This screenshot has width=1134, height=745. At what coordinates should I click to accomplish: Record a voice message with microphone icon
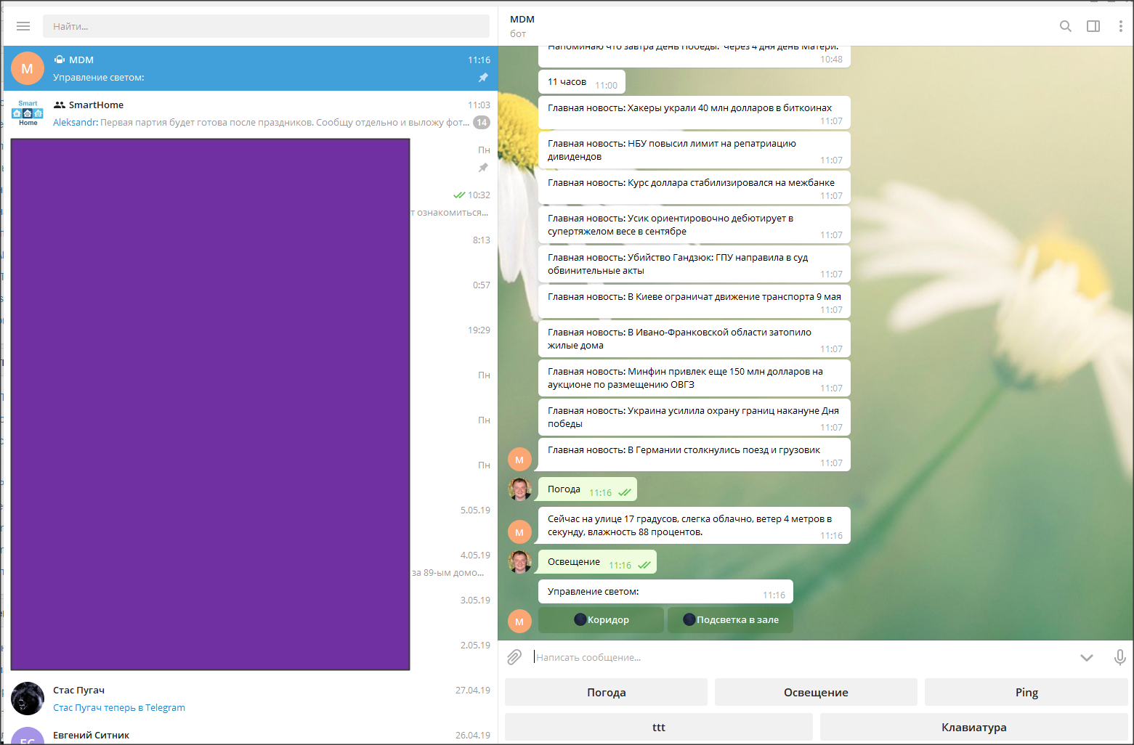click(1119, 656)
